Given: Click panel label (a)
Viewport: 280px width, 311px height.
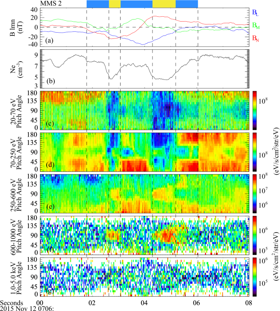Looking at the screenshot, I should pyautogui.click(x=49, y=41).
